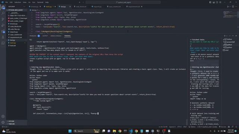This screenshot has width=239, height=134.
Task: Open editor More Actions ellipsis
Action: tap(236, 7)
